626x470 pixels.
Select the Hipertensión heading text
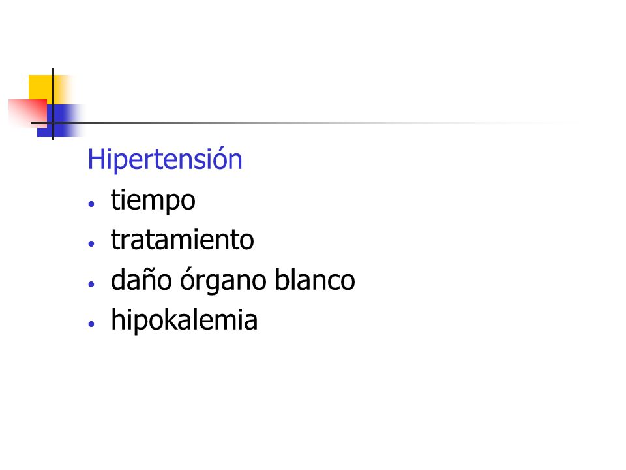tap(165, 160)
